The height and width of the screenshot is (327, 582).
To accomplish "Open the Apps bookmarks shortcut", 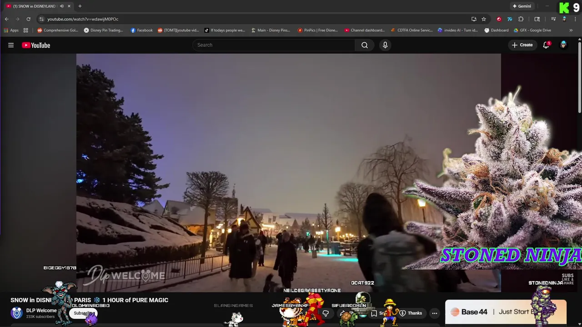I will (x=11, y=30).
